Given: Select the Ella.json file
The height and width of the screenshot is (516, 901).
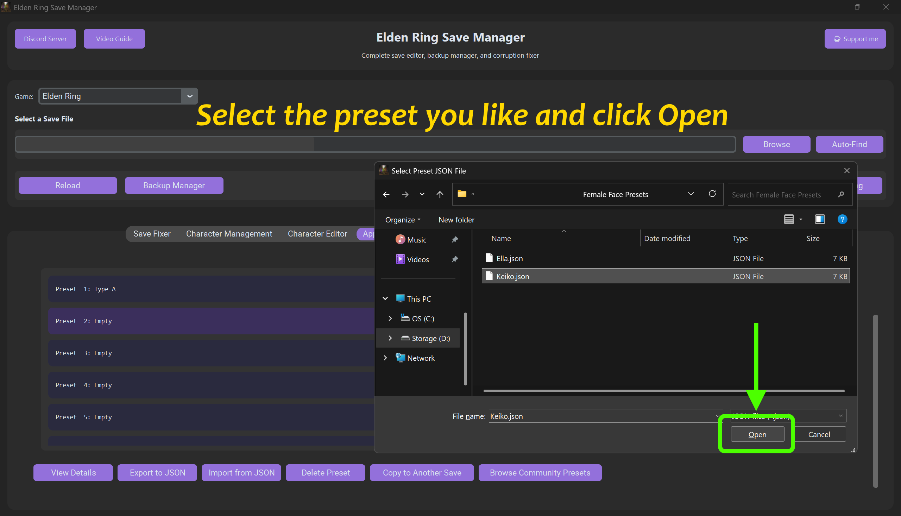Looking at the screenshot, I should [666, 258].
